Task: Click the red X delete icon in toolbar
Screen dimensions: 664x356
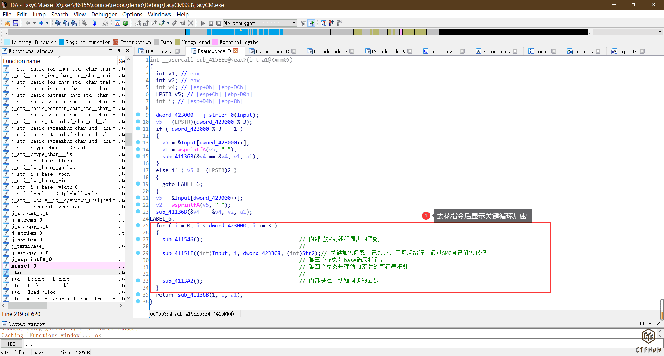Action: point(191,23)
